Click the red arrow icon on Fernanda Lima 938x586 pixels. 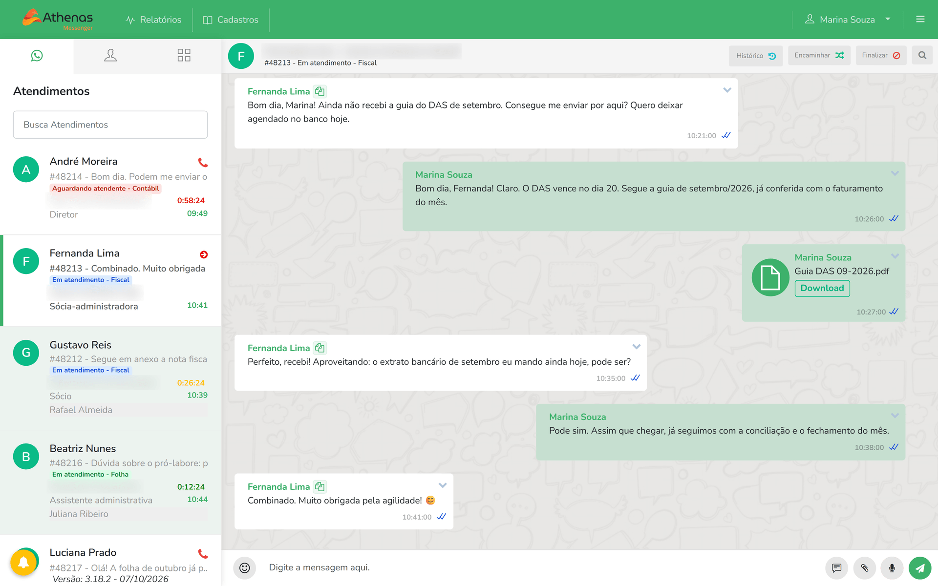(204, 254)
